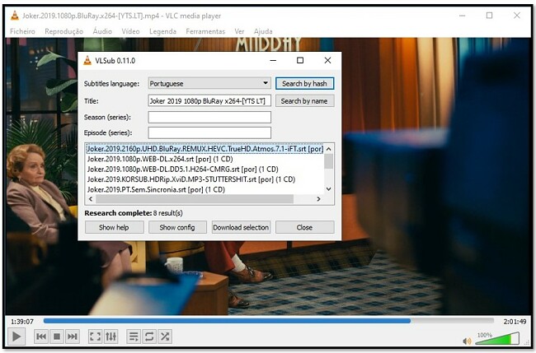The image size is (536, 353).
Task: Focus the Title input field
Action: pyautogui.click(x=209, y=101)
